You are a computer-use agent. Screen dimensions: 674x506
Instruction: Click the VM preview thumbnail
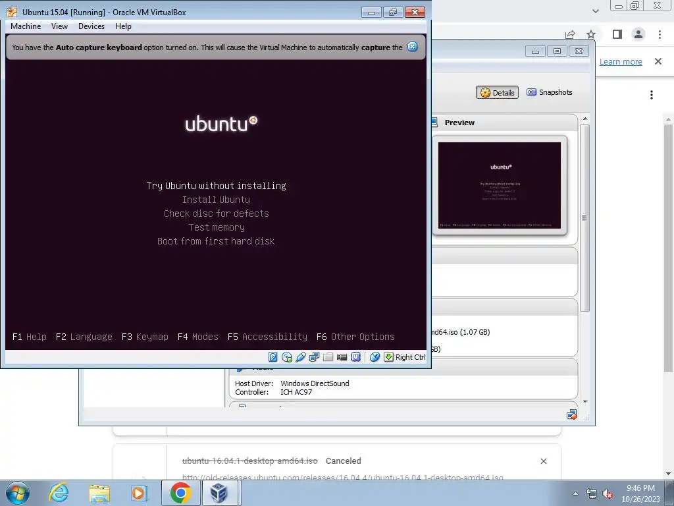(500, 185)
